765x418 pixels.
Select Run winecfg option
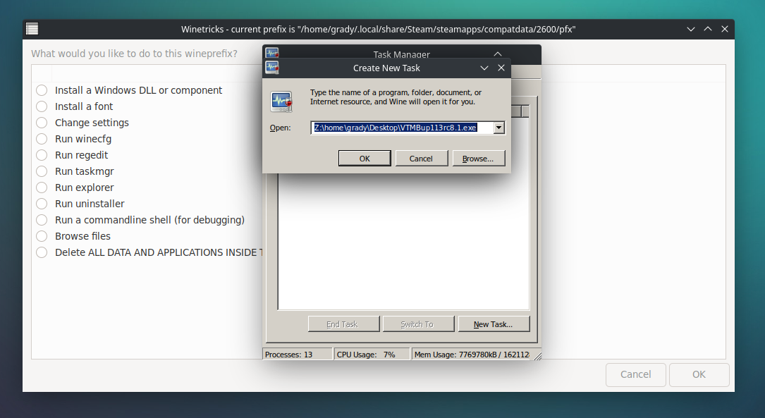(42, 139)
